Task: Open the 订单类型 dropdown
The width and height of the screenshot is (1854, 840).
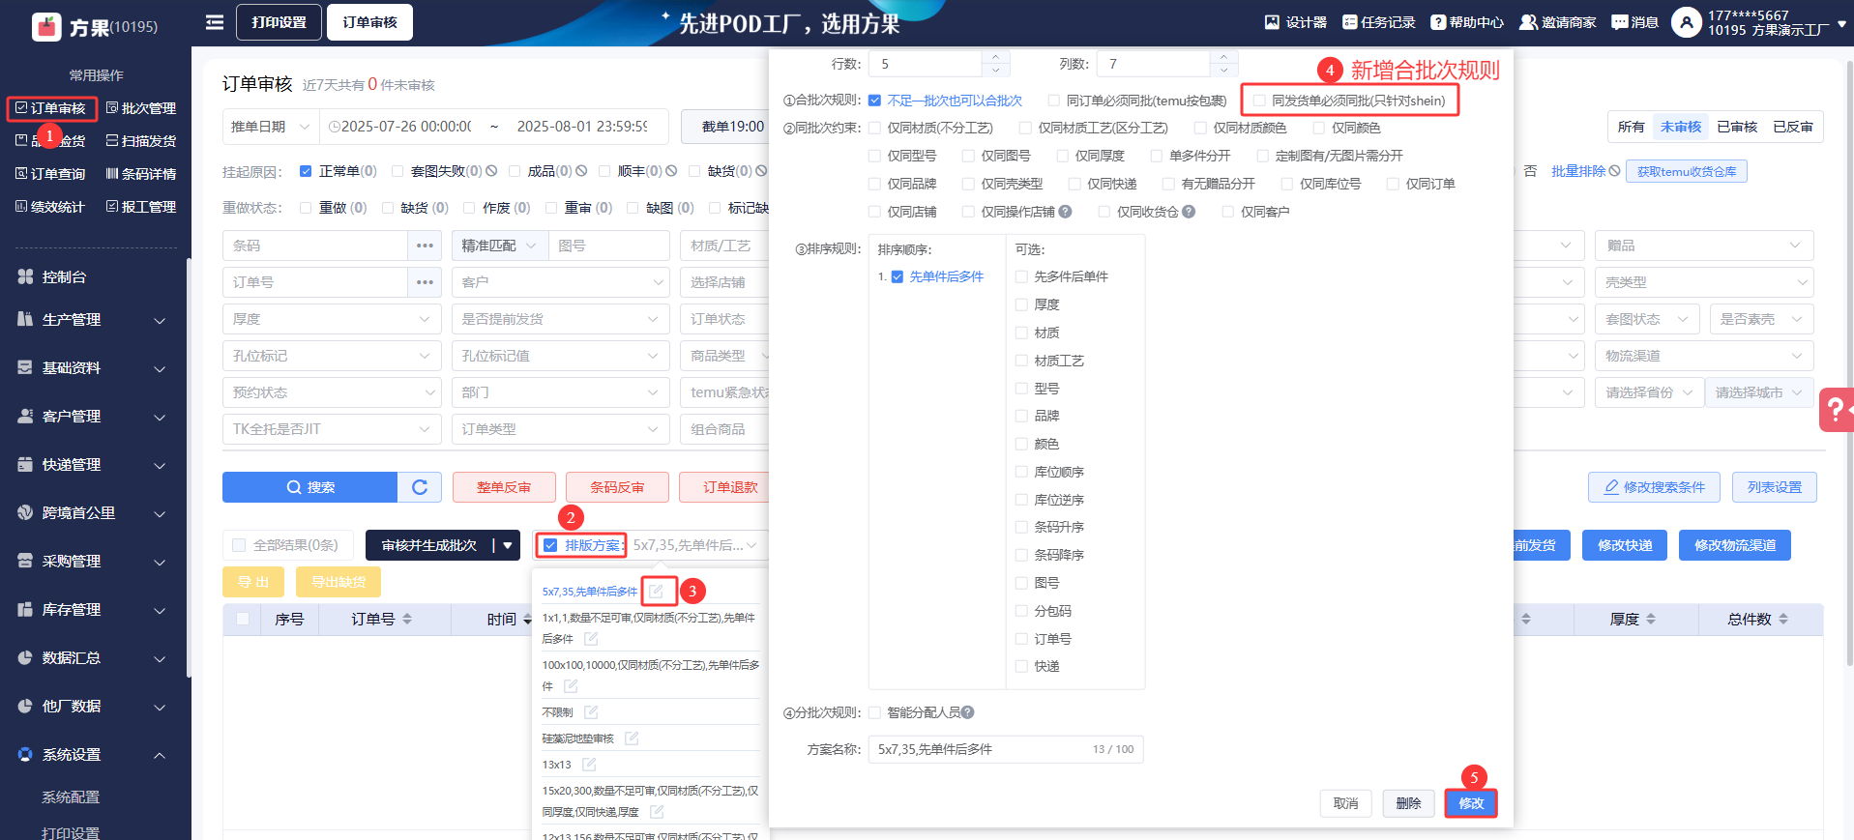Action: [560, 429]
